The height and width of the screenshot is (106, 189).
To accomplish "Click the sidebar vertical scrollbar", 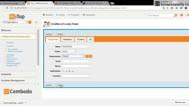I will tap(38, 47).
